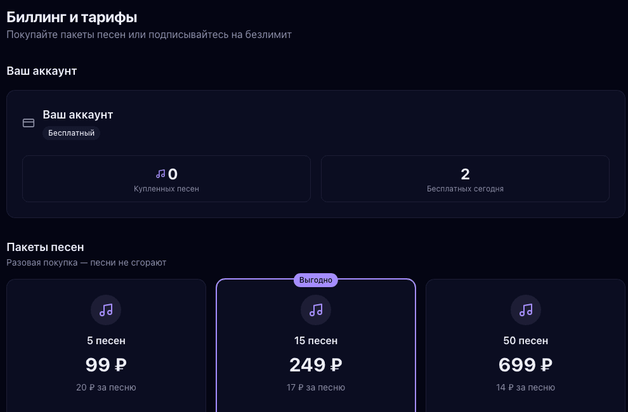The height and width of the screenshot is (412, 628).
Task: Select the Ваш аккаунт section title
Action: 42,71
